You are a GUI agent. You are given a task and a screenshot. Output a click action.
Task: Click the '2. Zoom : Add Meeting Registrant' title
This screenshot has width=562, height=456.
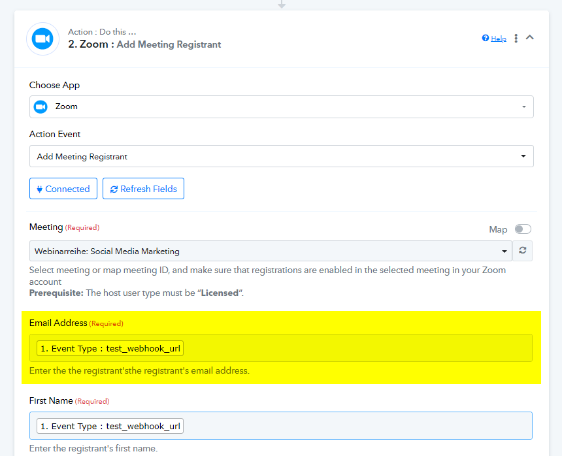(144, 44)
